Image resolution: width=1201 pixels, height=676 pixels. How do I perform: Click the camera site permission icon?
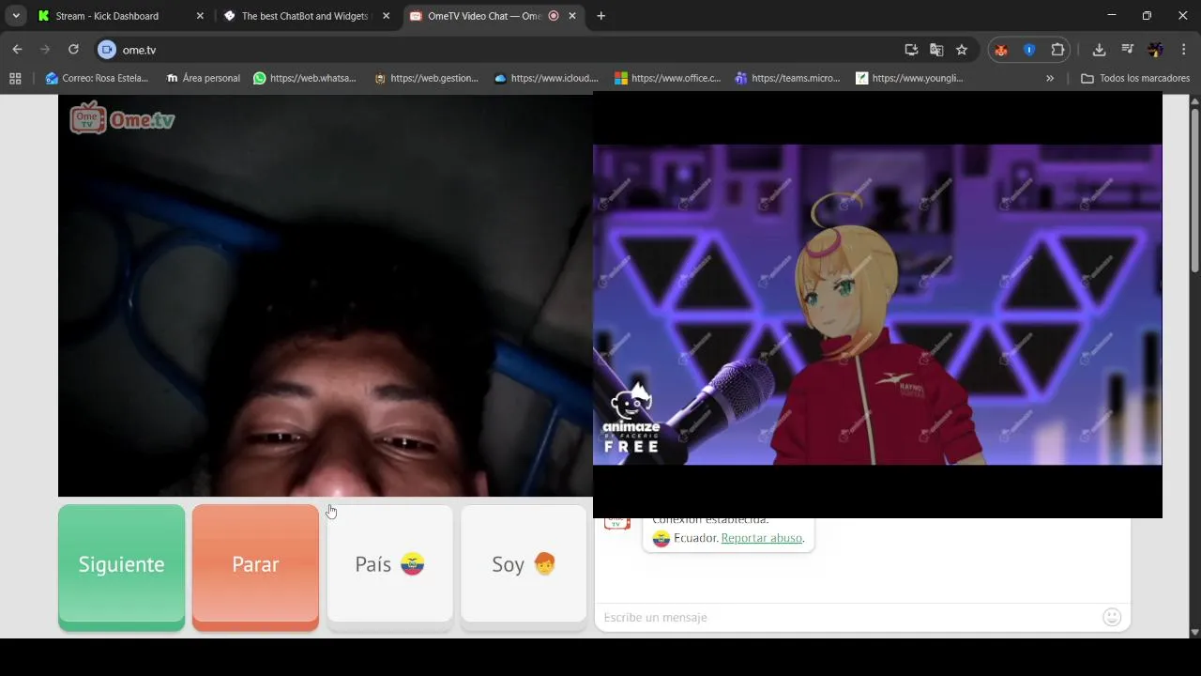pyautogui.click(x=107, y=50)
